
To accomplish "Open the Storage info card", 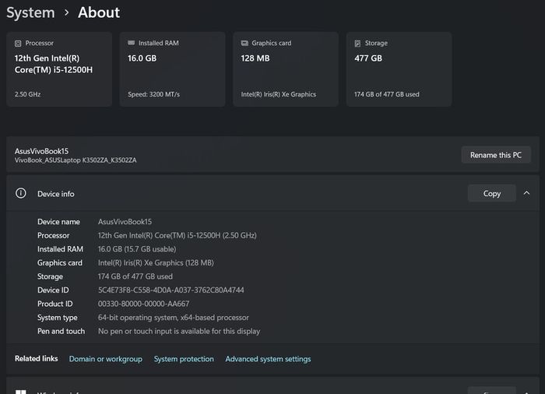I will pos(399,69).
